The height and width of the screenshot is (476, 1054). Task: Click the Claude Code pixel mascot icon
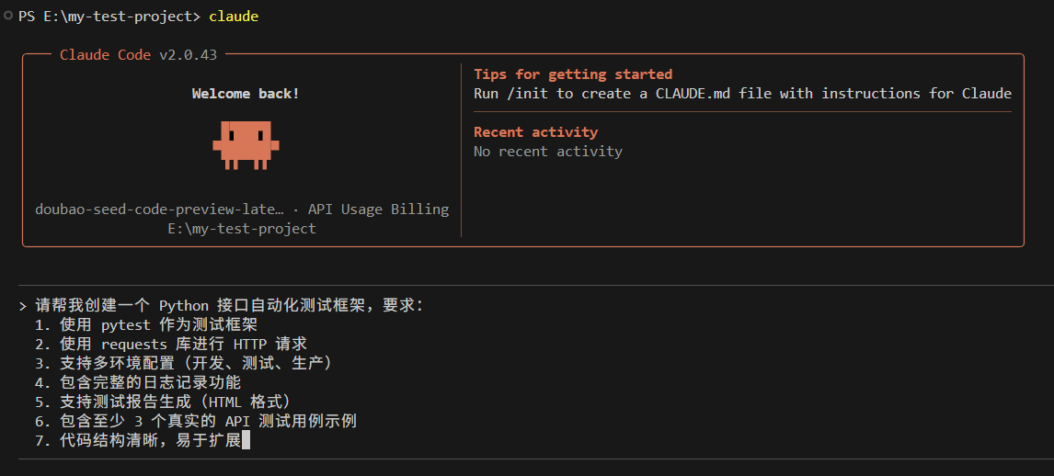[x=246, y=145]
